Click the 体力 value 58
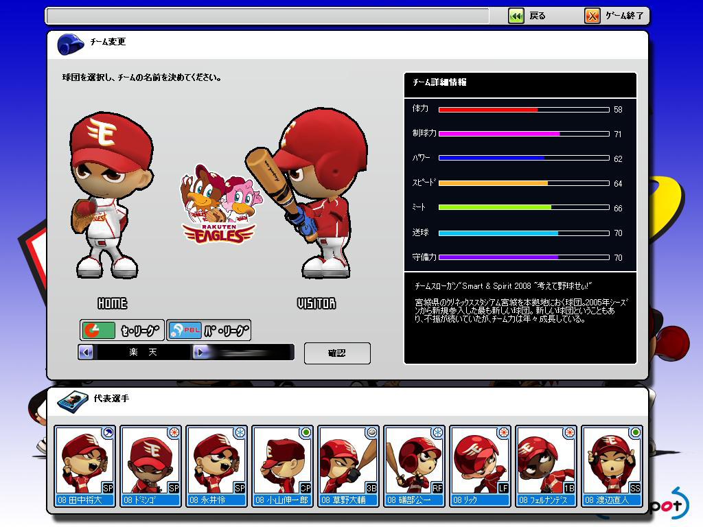 (x=618, y=110)
